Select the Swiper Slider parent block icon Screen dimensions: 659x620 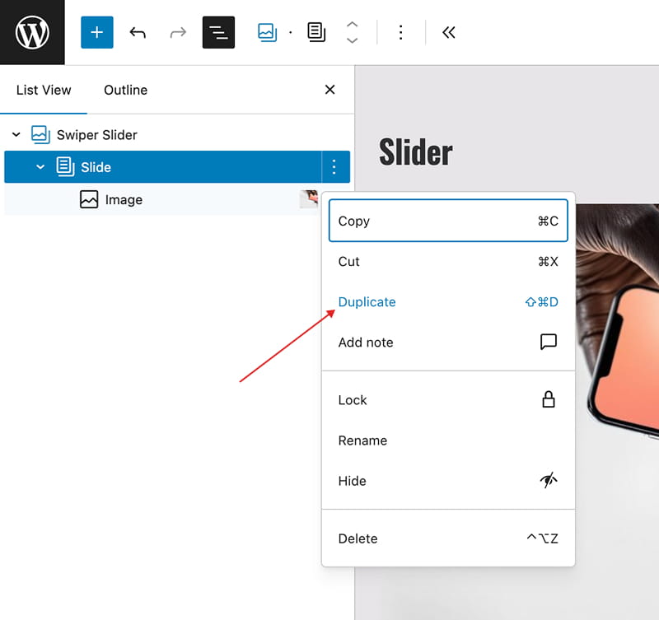(267, 32)
